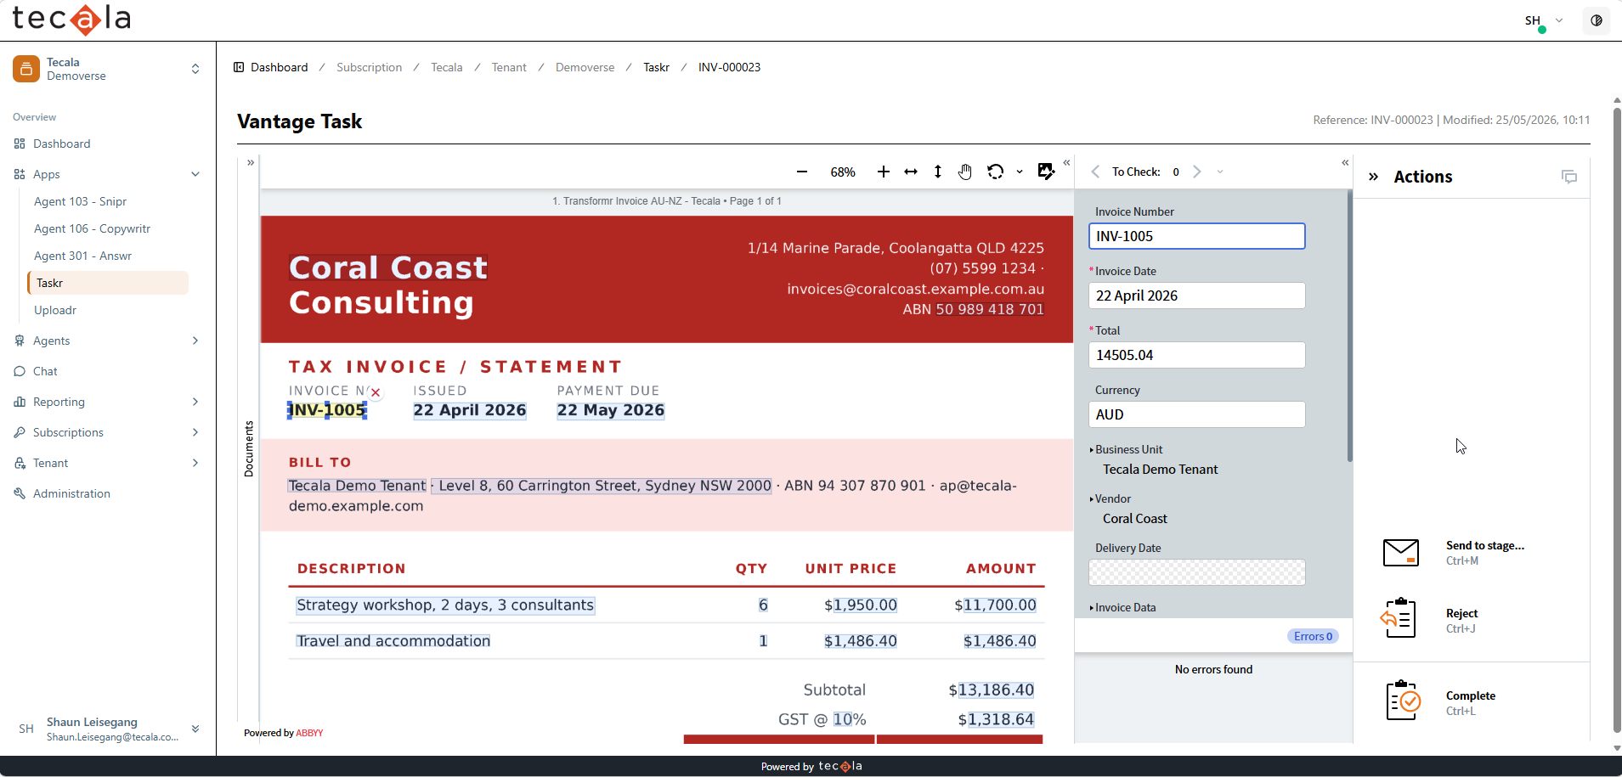Open Uploadr app

coord(55,310)
